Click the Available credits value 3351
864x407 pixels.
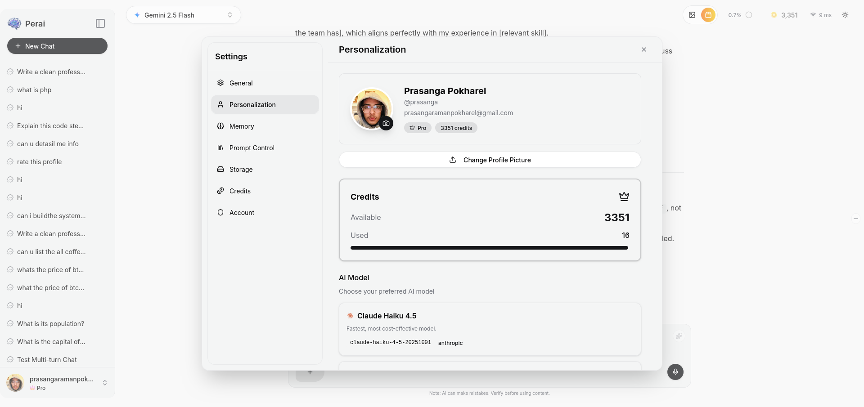[x=617, y=218]
